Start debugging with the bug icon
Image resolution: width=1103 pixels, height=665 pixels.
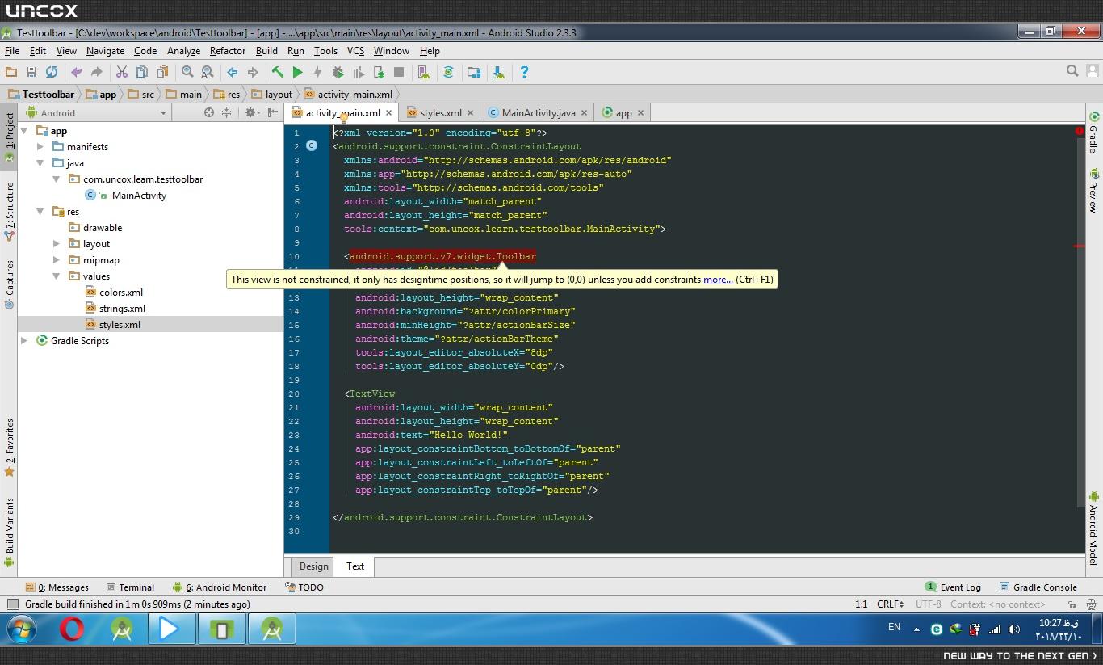[x=338, y=72]
